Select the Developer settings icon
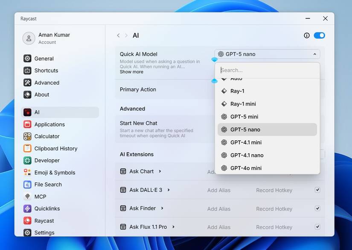 [26, 160]
